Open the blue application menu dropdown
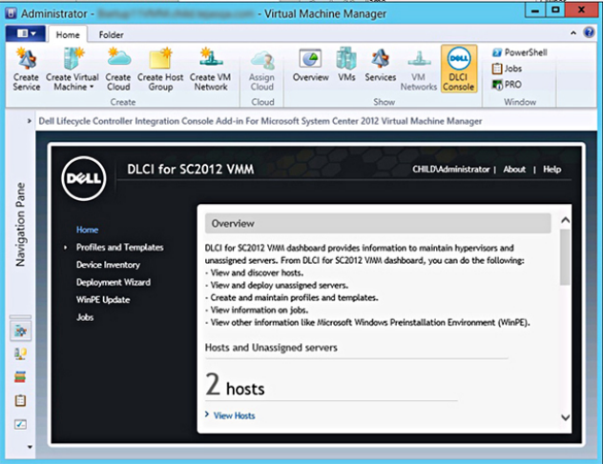 26,33
